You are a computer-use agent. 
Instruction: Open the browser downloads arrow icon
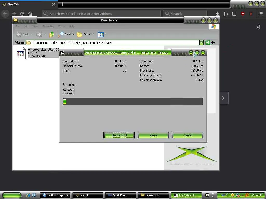click(218, 14)
